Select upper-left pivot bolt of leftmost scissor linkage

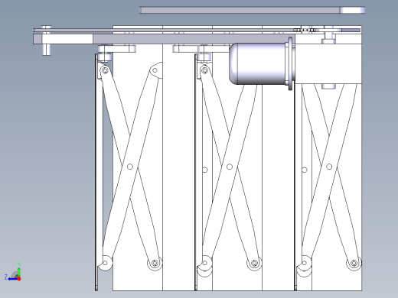pos(105,70)
